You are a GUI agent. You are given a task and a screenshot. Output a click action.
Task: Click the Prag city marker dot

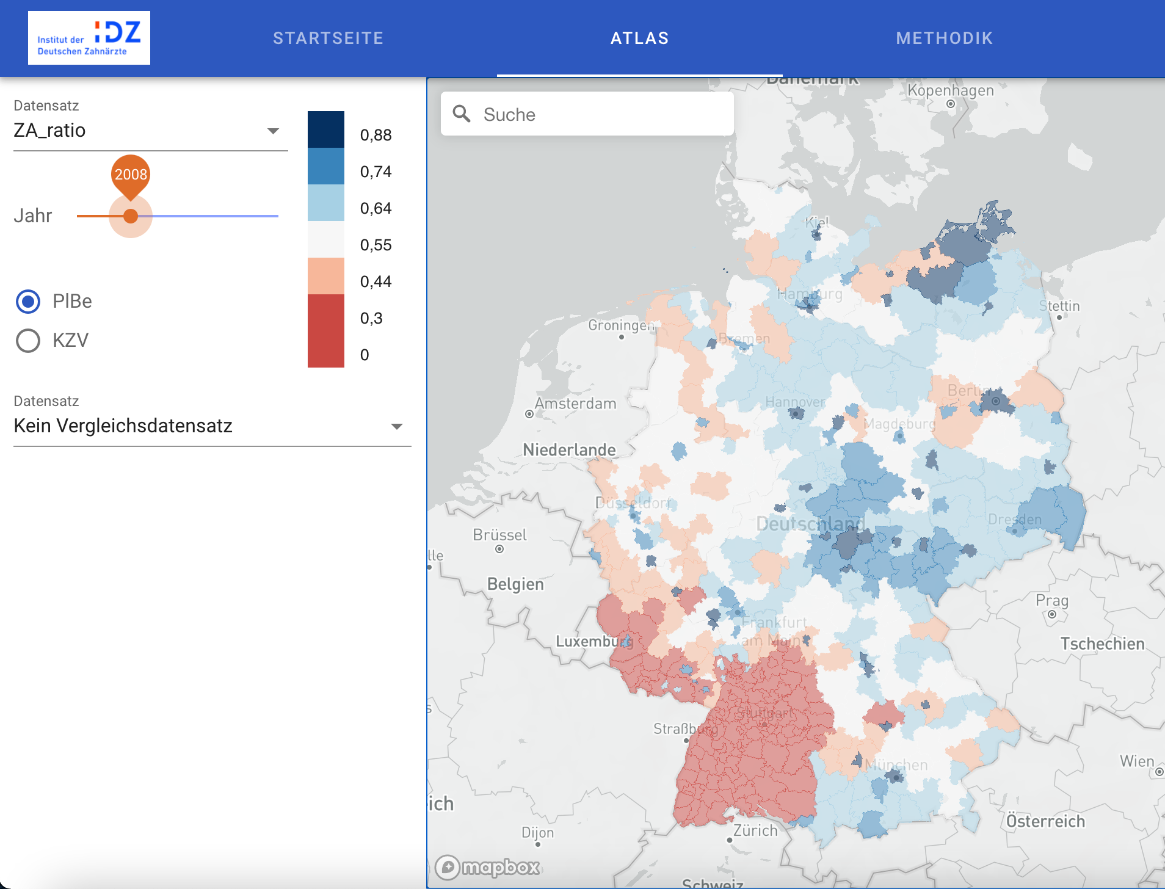1051,614
